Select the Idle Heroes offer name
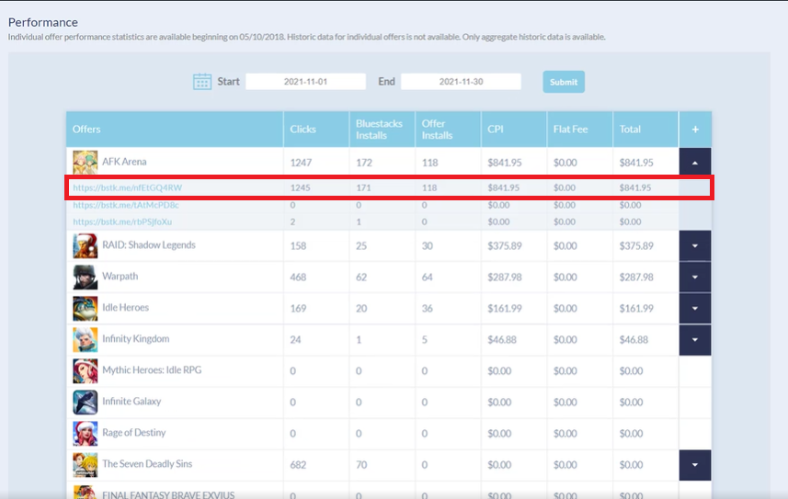Screen dimensions: 788x499 pyautogui.click(x=126, y=308)
